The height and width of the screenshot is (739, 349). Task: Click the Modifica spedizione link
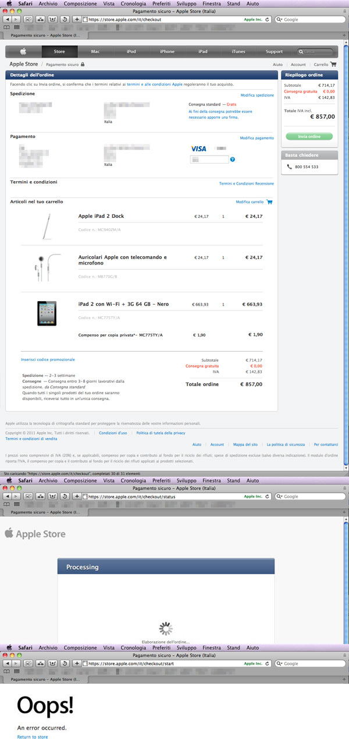(257, 95)
